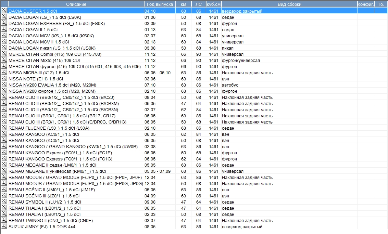The height and width of the screenshot is (234, 388).
Task: Select RENAU CLIO II 1.5 dCi (B/CB3M)
Action: click(64, 104)
